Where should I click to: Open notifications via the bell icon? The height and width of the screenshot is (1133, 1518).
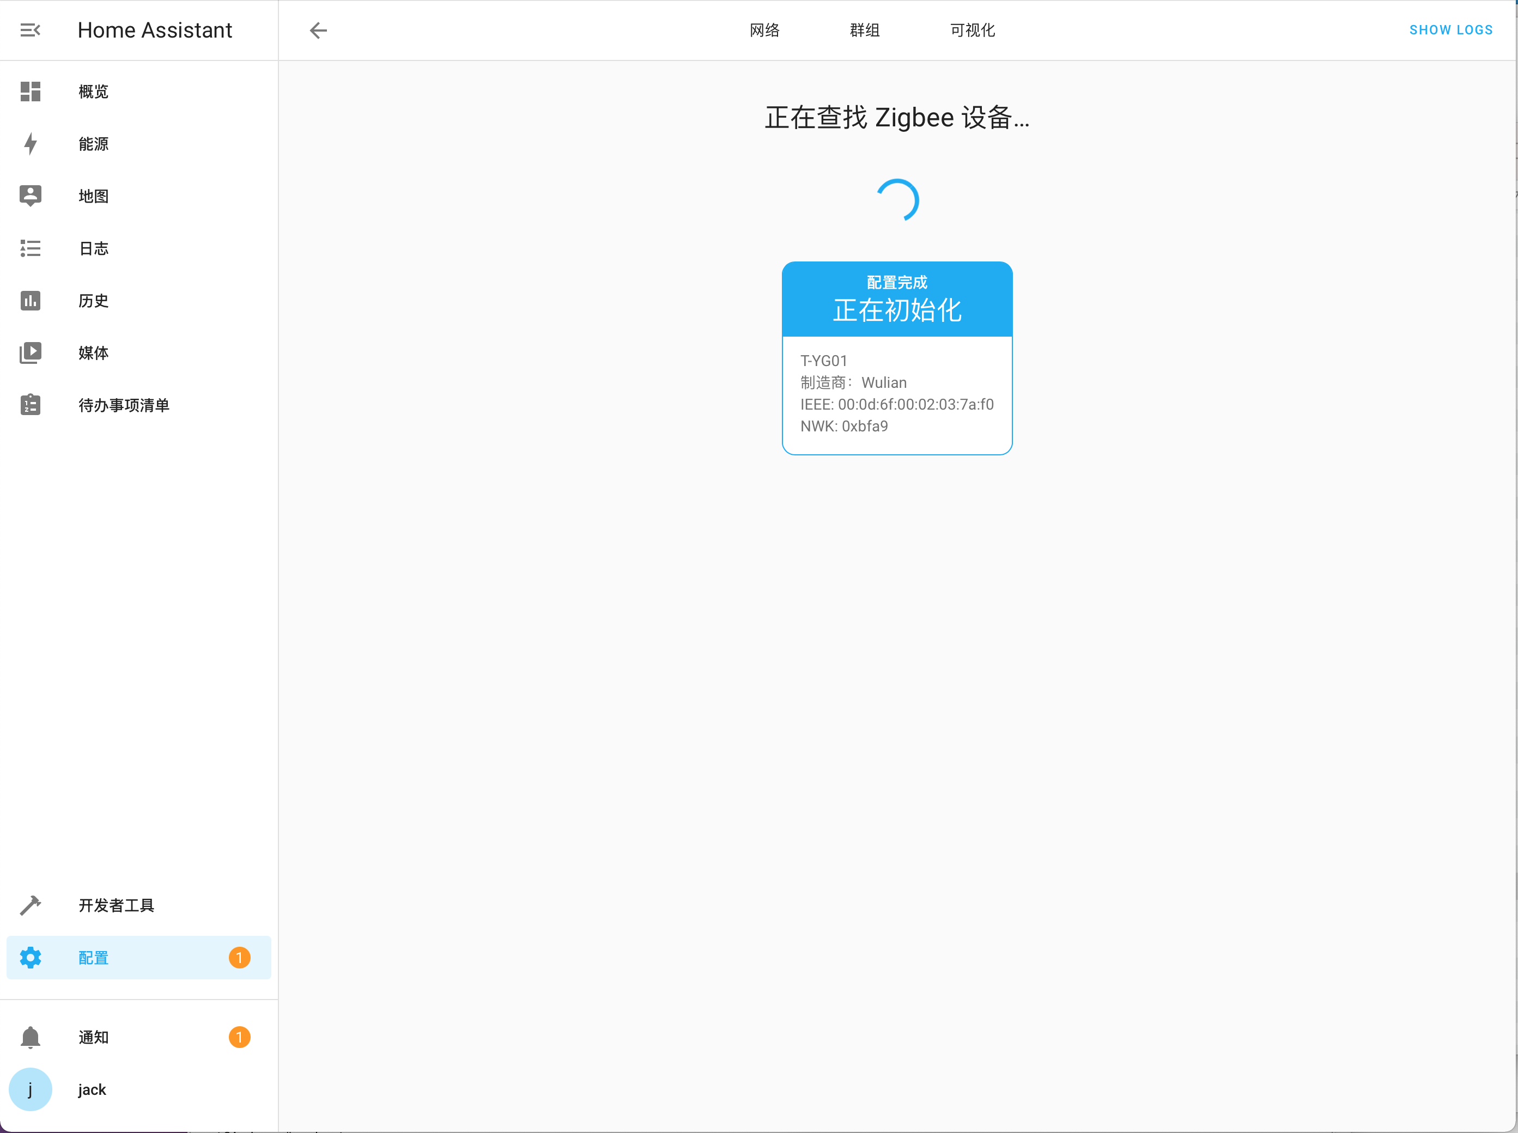click(30, 1037)
